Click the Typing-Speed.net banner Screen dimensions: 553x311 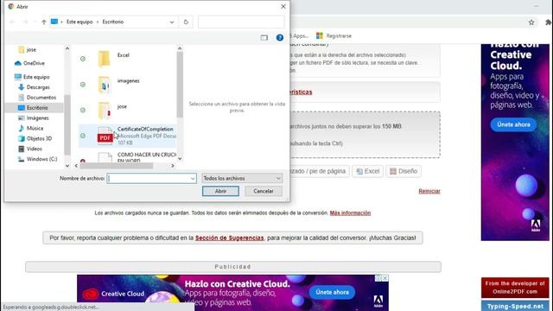(515, 306)
